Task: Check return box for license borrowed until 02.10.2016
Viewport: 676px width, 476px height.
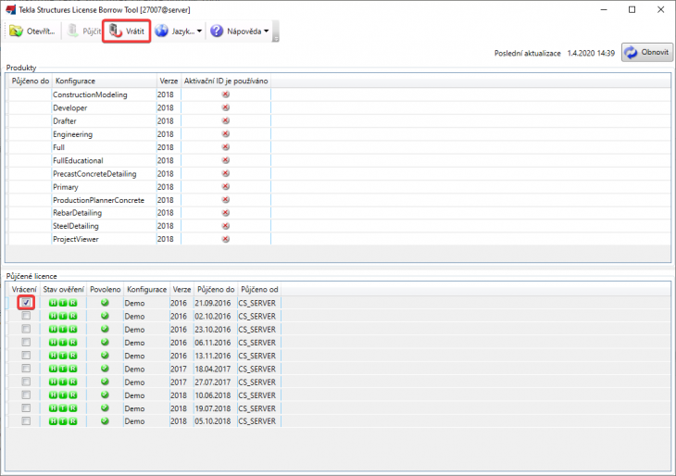Action: [27, 316]
